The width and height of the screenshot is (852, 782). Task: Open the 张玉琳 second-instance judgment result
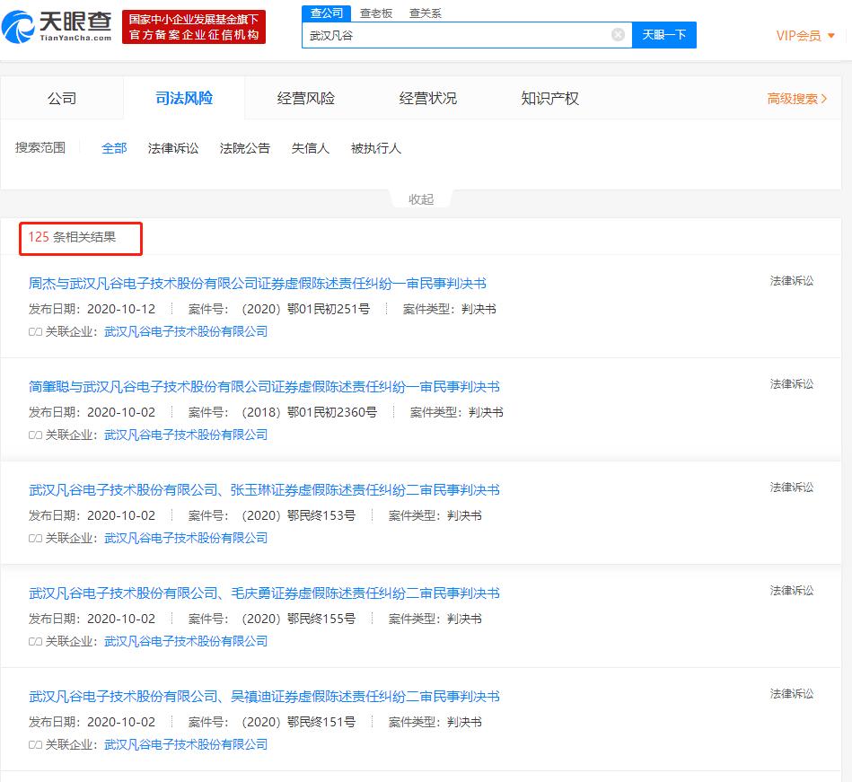coord(264,489)
